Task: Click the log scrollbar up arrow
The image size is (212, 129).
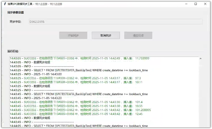Action: tap(200, 58)
